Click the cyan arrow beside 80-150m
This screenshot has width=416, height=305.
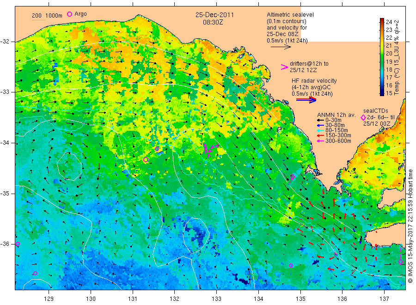point(320,130)
